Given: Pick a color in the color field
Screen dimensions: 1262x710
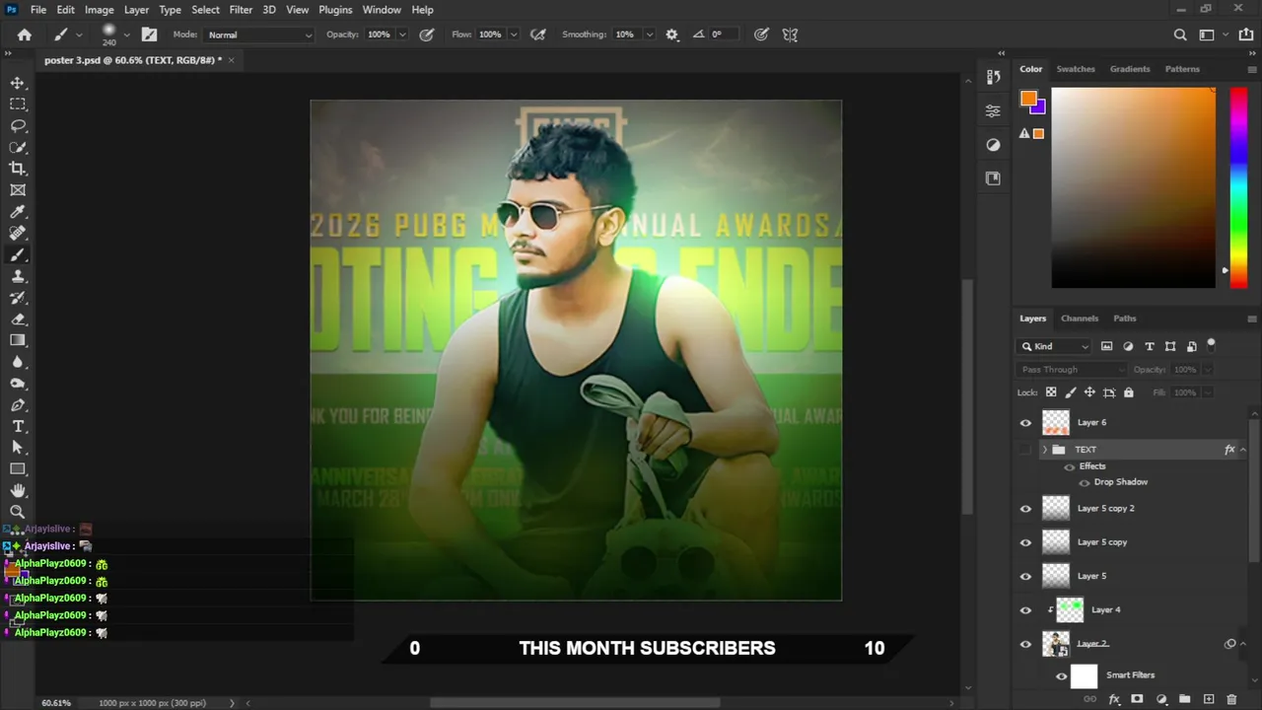Looking at the screenshot, I should click(1133, 187).
